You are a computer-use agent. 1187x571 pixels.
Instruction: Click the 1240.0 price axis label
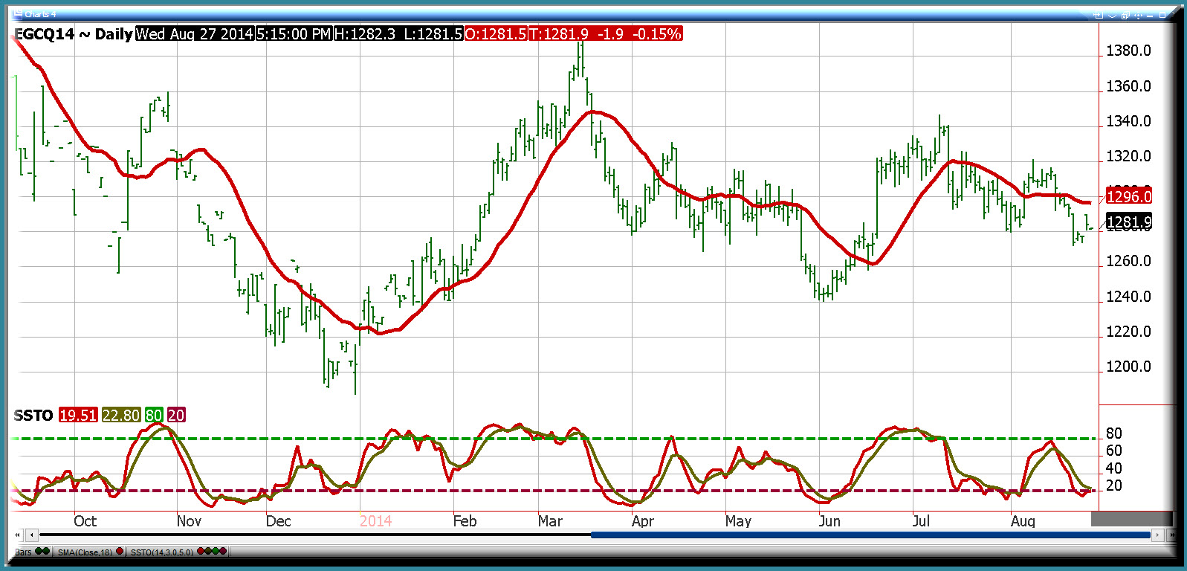click(1128, 297)
